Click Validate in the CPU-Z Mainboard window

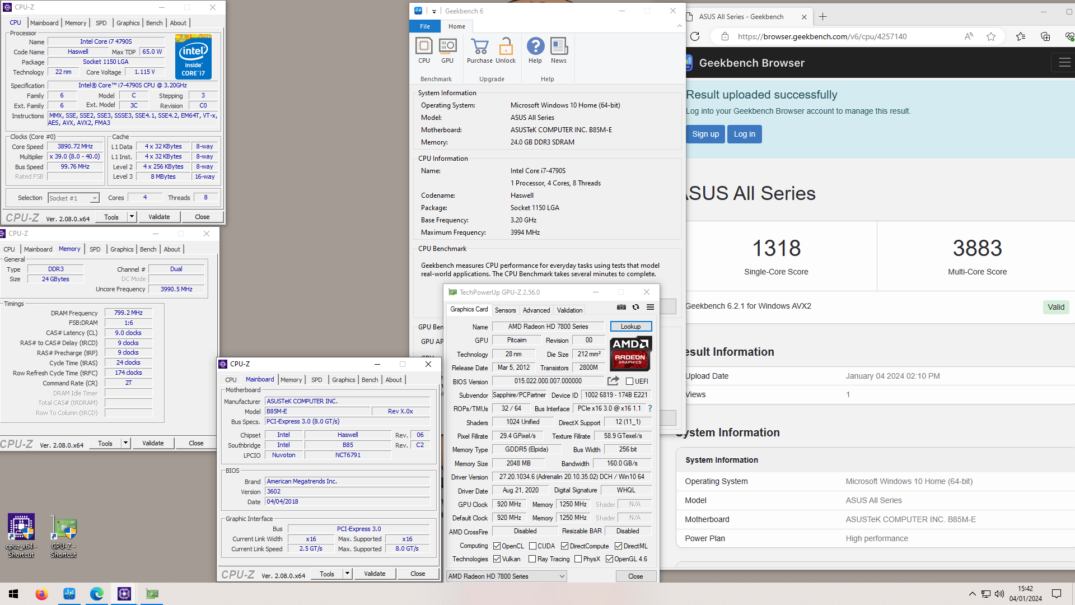[375, 574]
